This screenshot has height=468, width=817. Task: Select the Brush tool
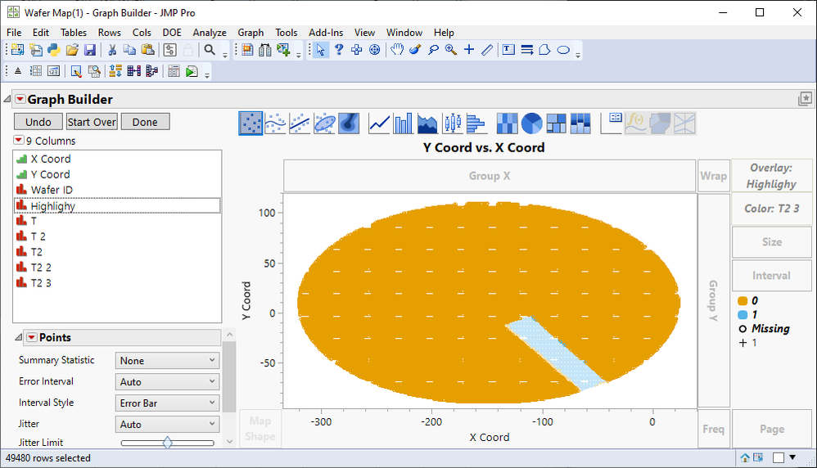[x=415, y=50]
